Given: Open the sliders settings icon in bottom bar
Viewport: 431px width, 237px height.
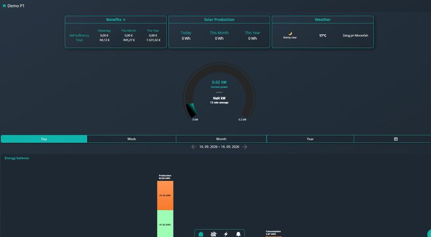Looking at the screenshot, I should click(x=213, y=234).
